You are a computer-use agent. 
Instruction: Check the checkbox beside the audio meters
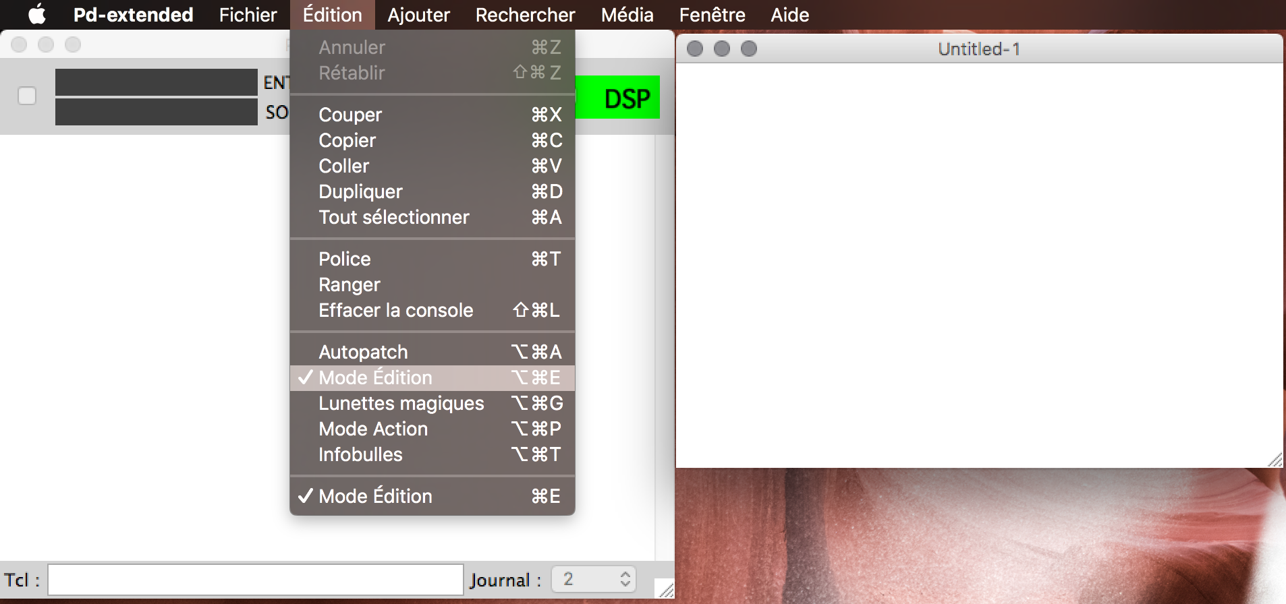tap(27, 96)
